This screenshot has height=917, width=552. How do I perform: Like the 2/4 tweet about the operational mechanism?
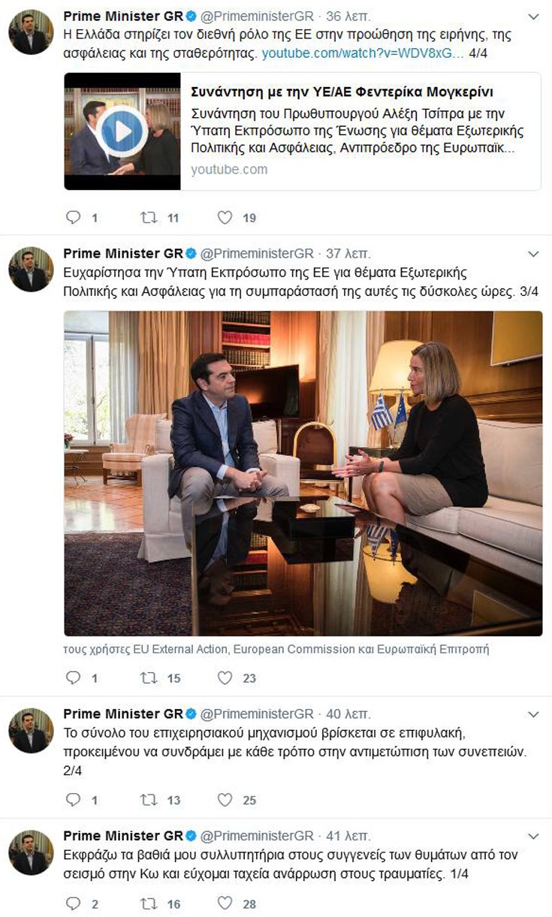(224, 798)
